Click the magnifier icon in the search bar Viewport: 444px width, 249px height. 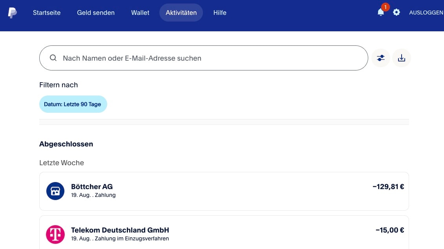click(x=53, y=58)
